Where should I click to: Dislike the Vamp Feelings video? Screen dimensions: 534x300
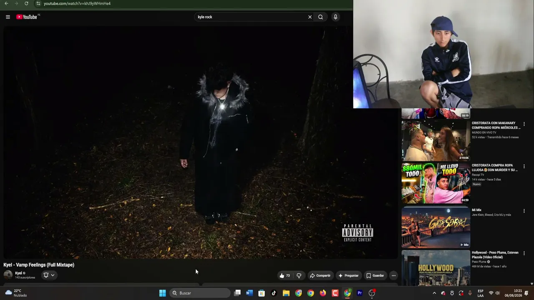click(x=299, y=275)
